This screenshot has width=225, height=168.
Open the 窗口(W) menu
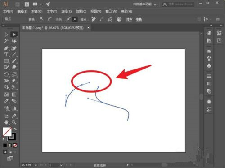(111, 11)
